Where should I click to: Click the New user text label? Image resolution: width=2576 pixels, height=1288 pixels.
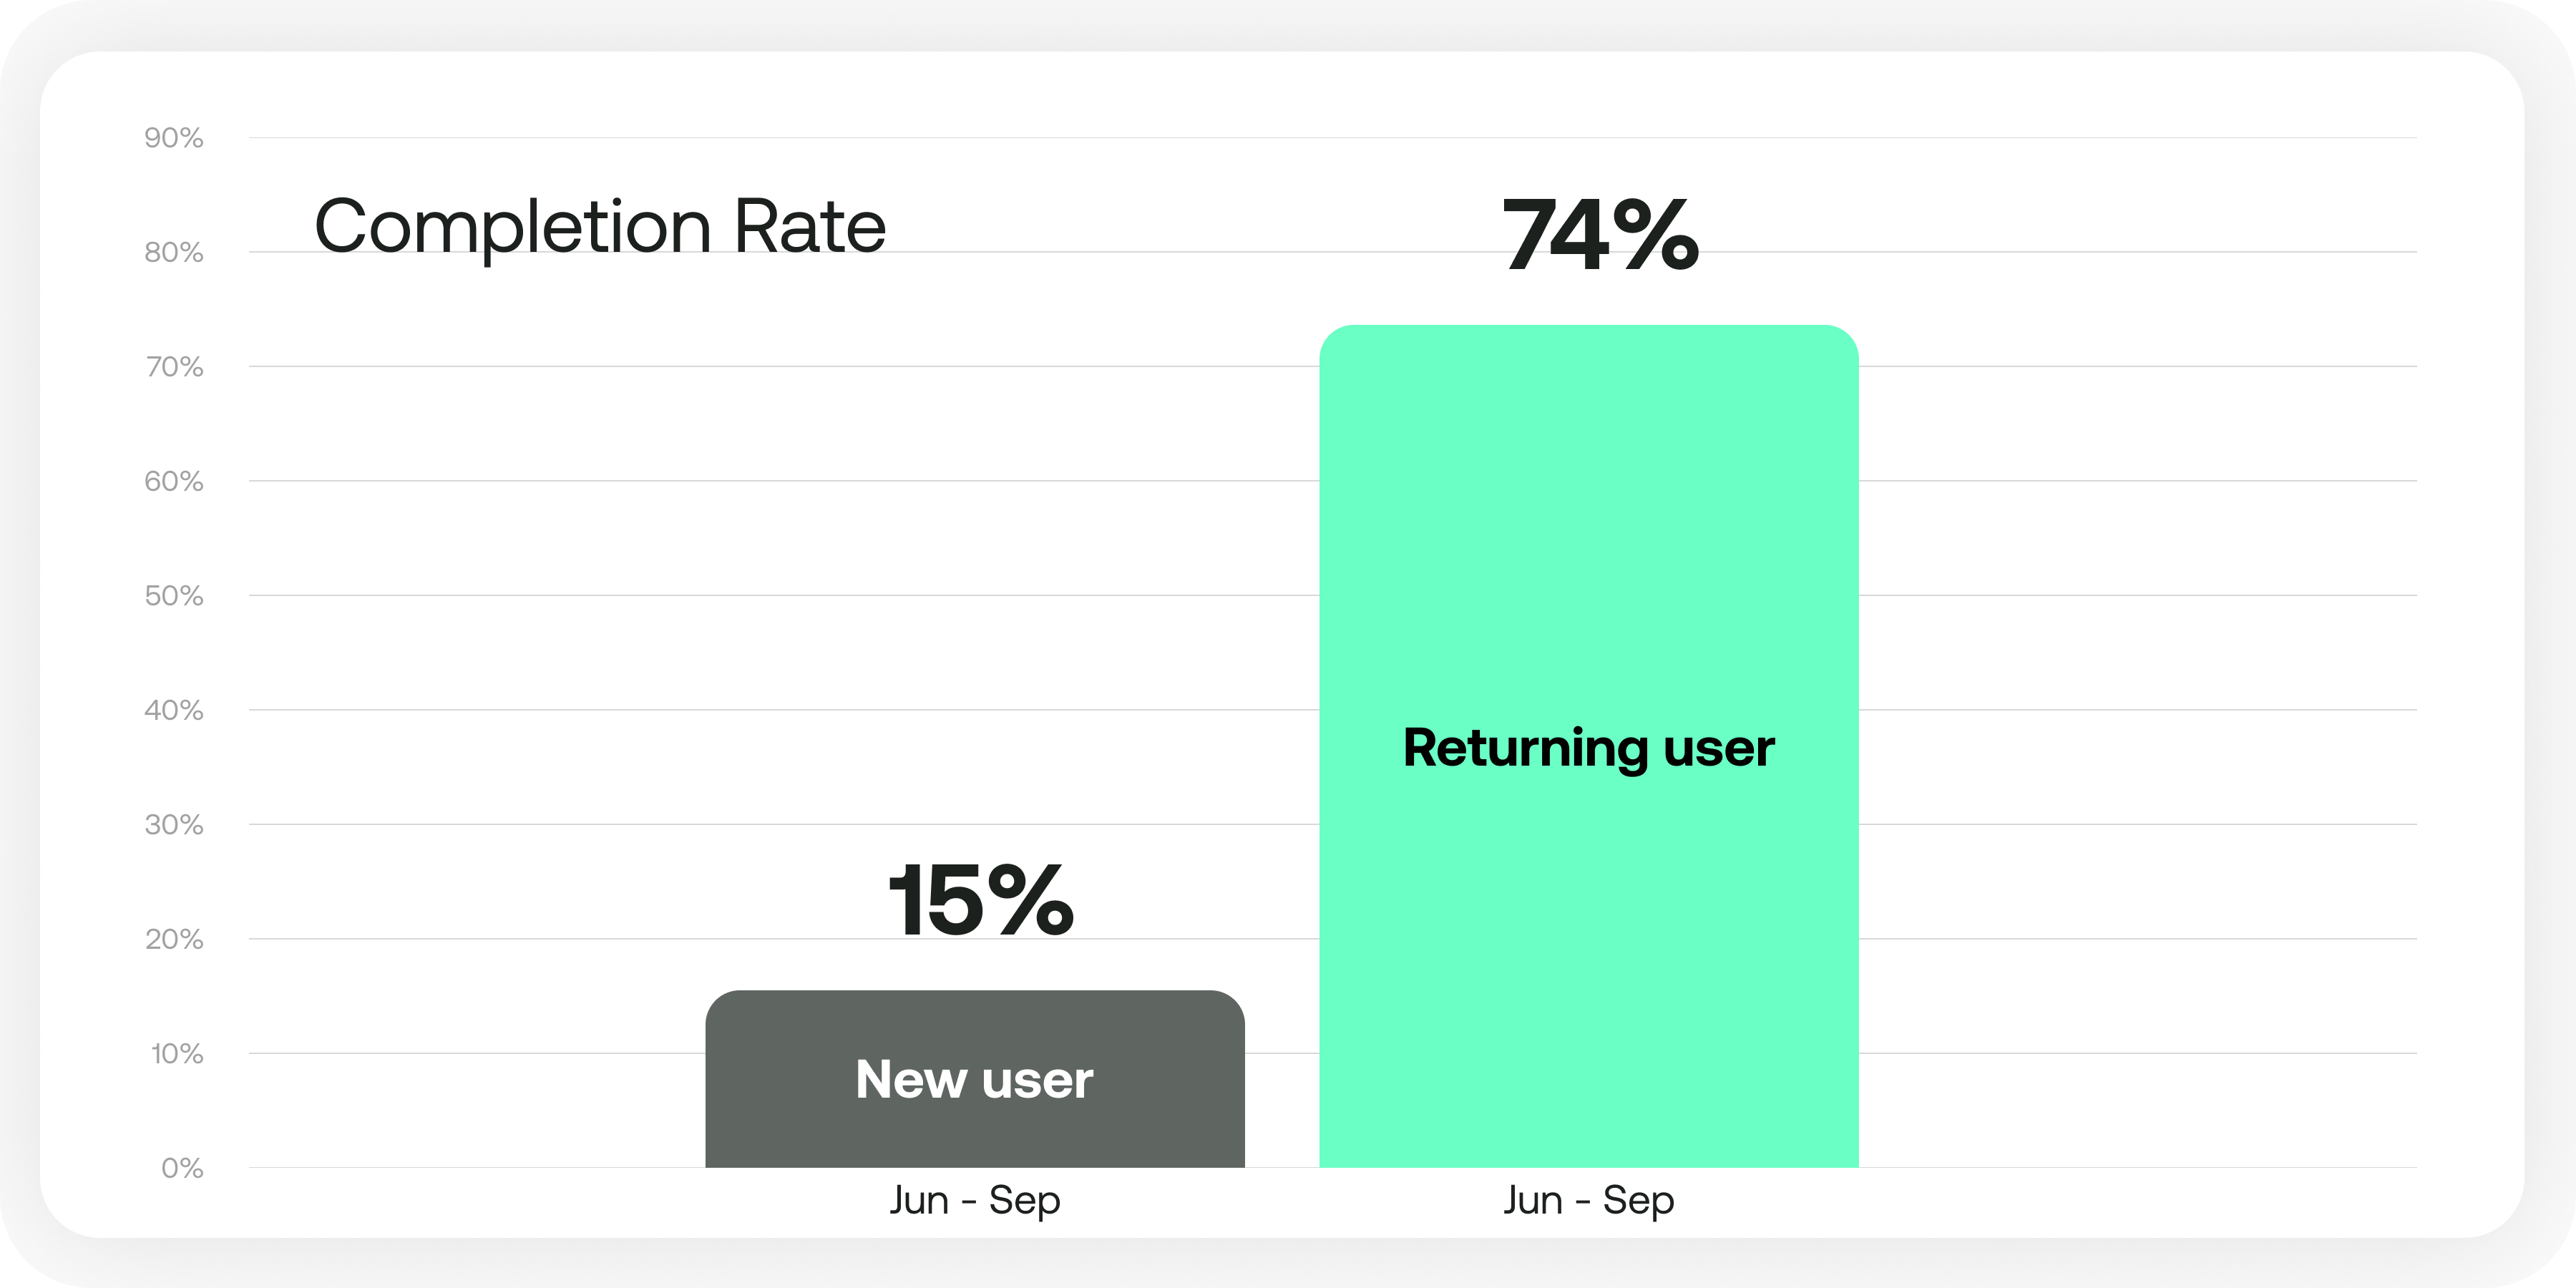[x=974, y=1080]
